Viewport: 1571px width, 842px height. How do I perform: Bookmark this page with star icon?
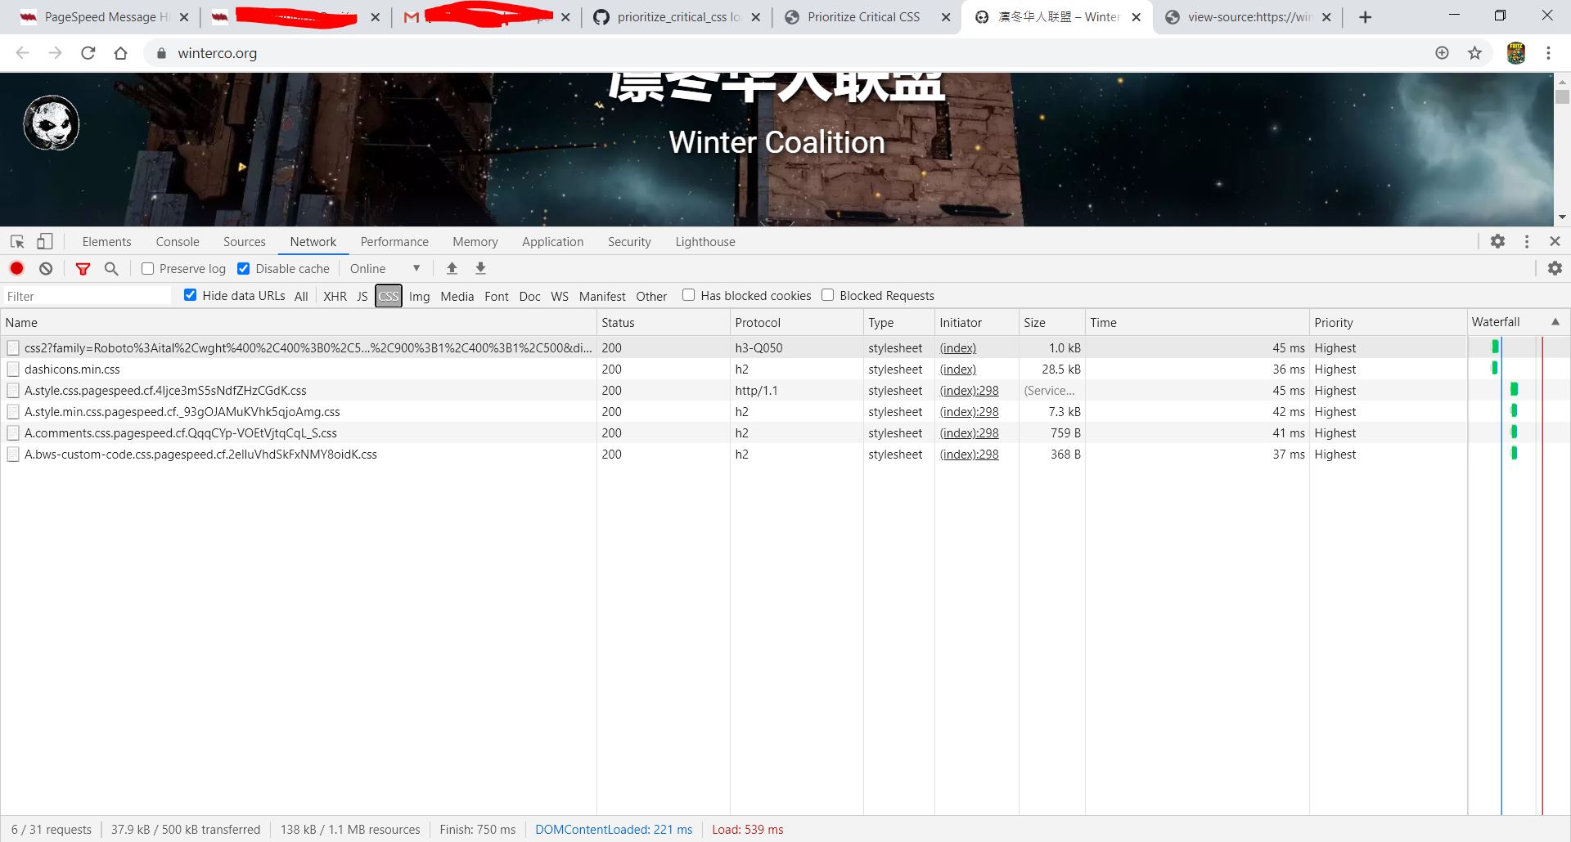pos(1474,53)
